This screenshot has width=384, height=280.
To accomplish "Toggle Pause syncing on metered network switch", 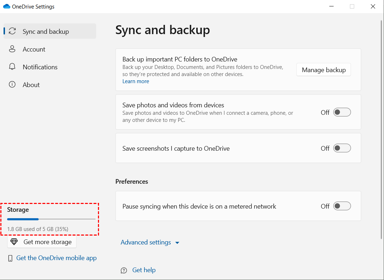I will click(342, 206).
